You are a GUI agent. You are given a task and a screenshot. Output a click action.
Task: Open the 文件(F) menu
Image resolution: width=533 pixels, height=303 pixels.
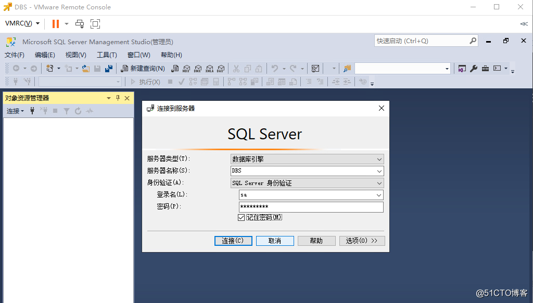pos(14,55)
